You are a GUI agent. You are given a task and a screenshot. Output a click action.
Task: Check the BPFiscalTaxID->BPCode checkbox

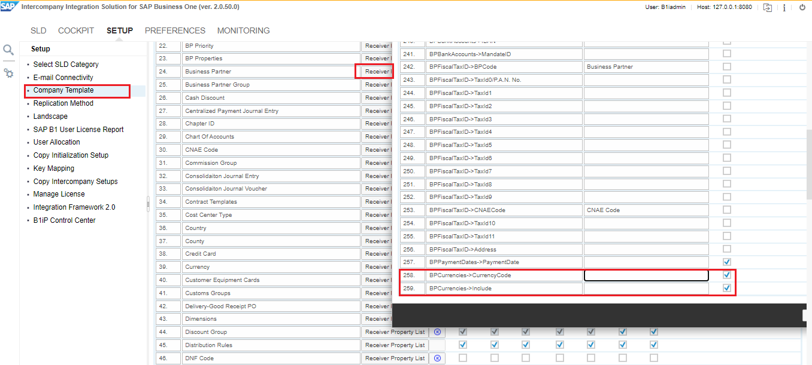point(726,67)
